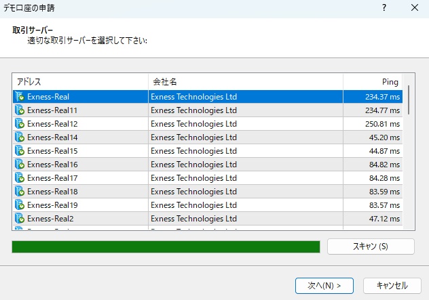Click company name in the Exness-Real14 row
429x300 pixels.
click(193, 137)
